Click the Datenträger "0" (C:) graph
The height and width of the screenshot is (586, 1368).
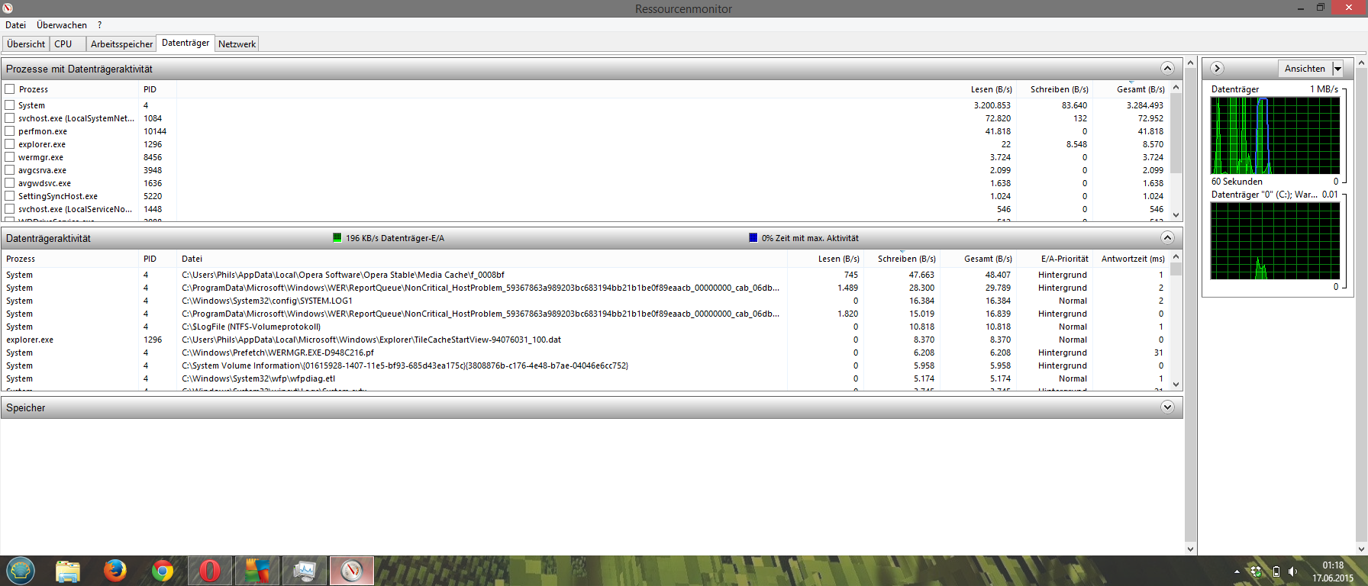[1275, 240]
